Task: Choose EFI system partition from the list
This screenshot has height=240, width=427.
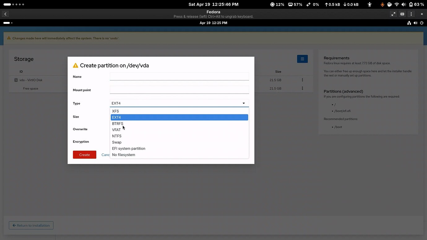Action: click(x=128, y=148)
